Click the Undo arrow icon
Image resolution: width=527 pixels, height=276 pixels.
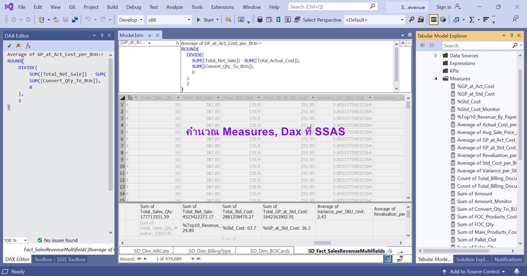(88, 20)
